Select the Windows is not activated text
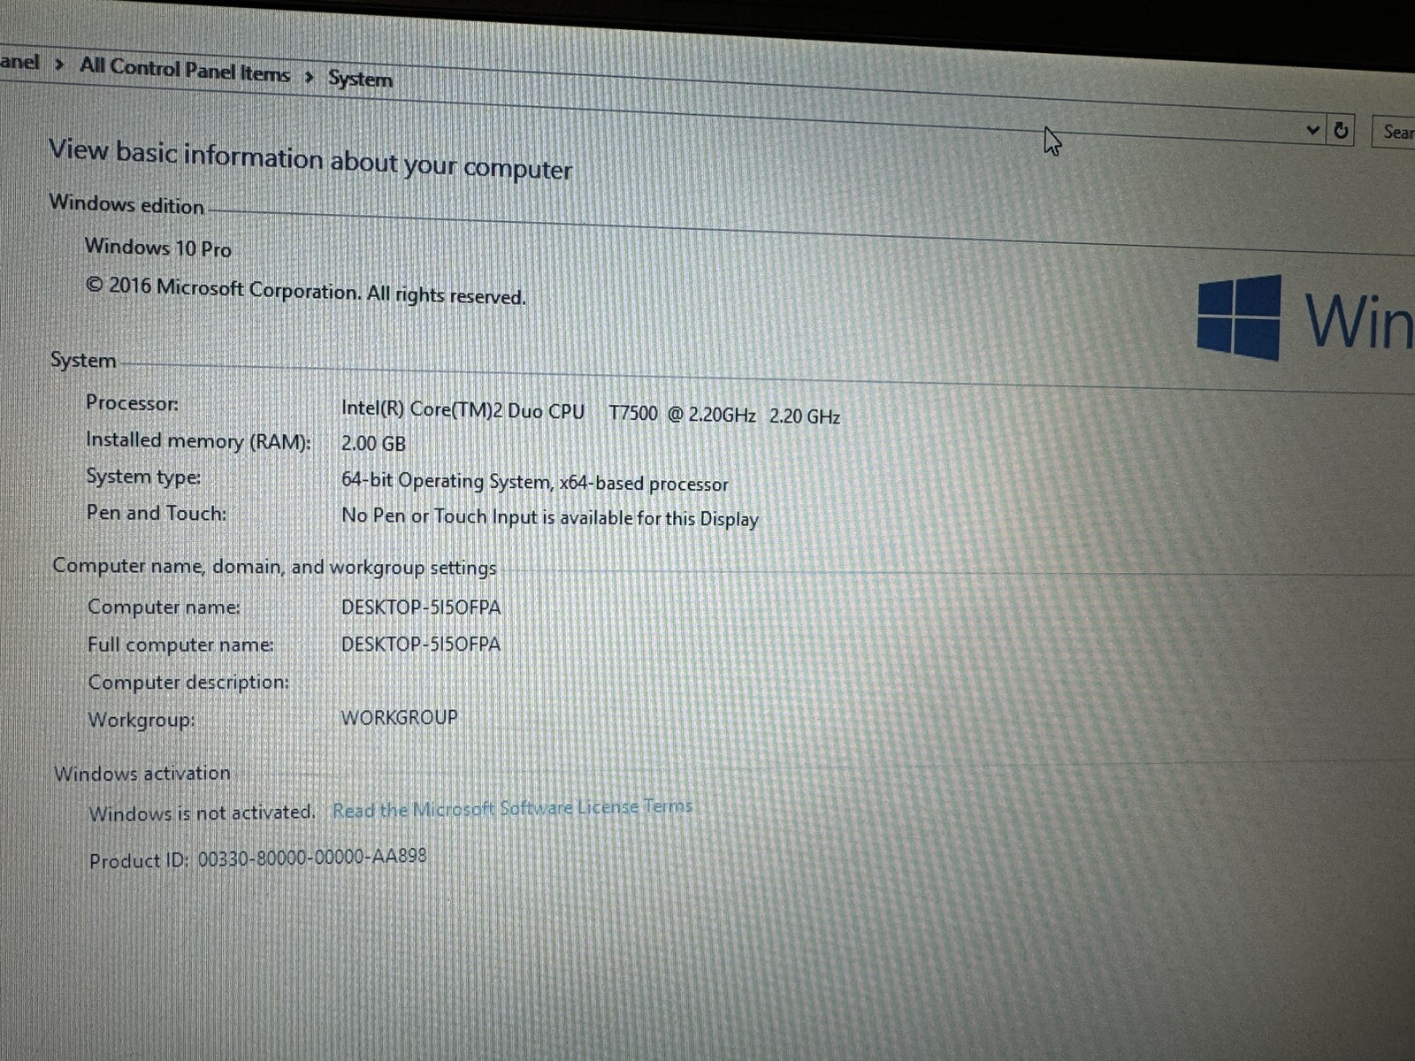 pyautogui.click(x=202, y=813)
